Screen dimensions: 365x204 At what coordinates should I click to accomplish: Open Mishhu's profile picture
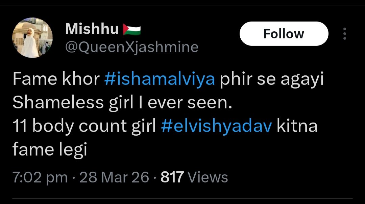pos(32,38)
